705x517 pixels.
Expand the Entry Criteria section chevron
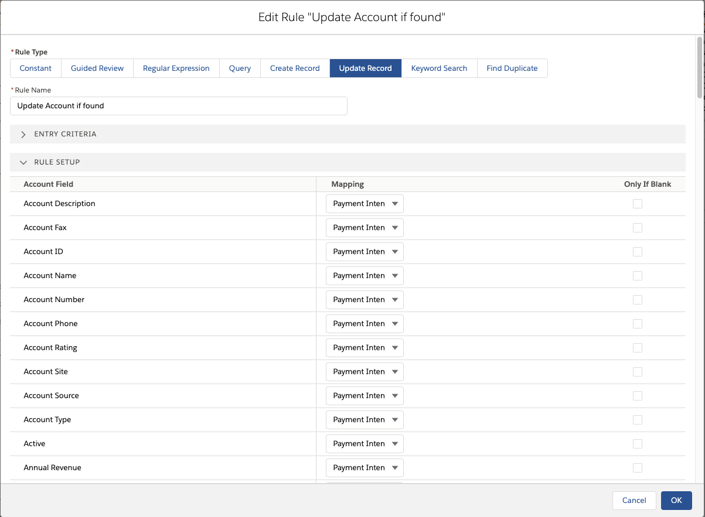click(23, 134)
